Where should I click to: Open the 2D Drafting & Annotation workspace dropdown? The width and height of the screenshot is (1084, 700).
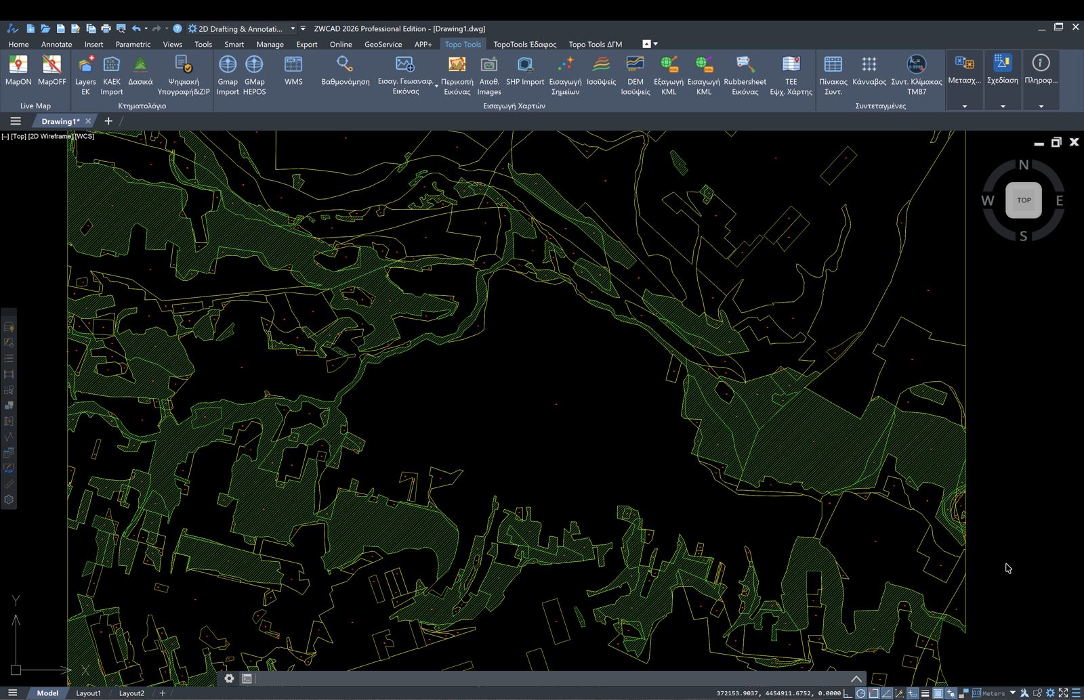[x=242, y=28]
